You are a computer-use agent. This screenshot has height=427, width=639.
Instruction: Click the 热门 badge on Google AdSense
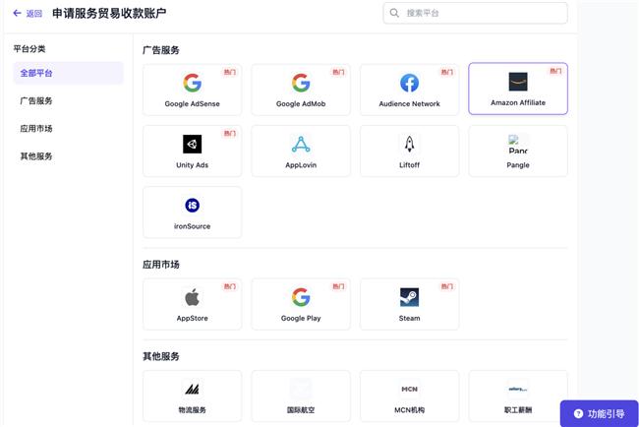(x=230, y=72)
